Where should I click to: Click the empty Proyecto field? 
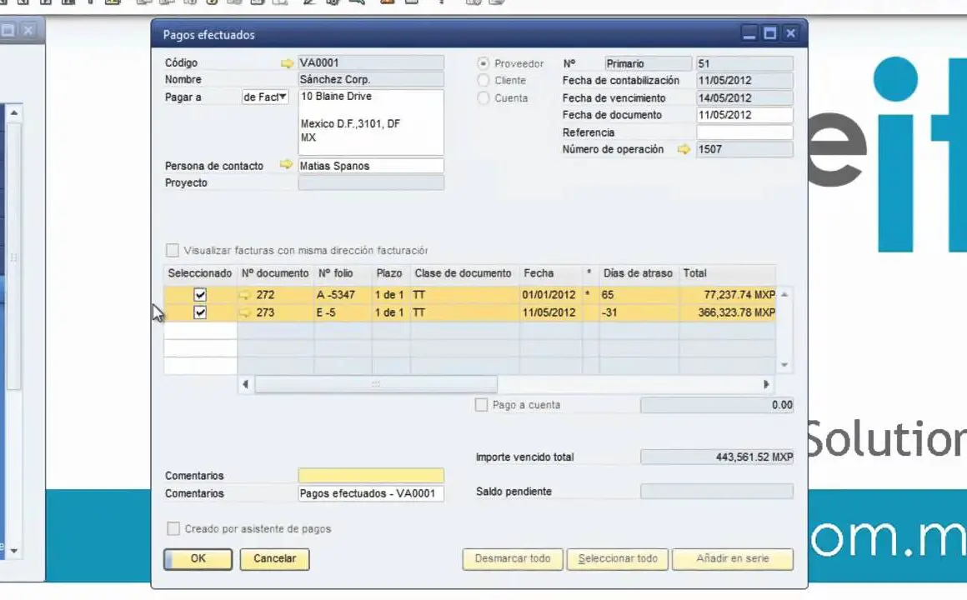pos(371,182)
